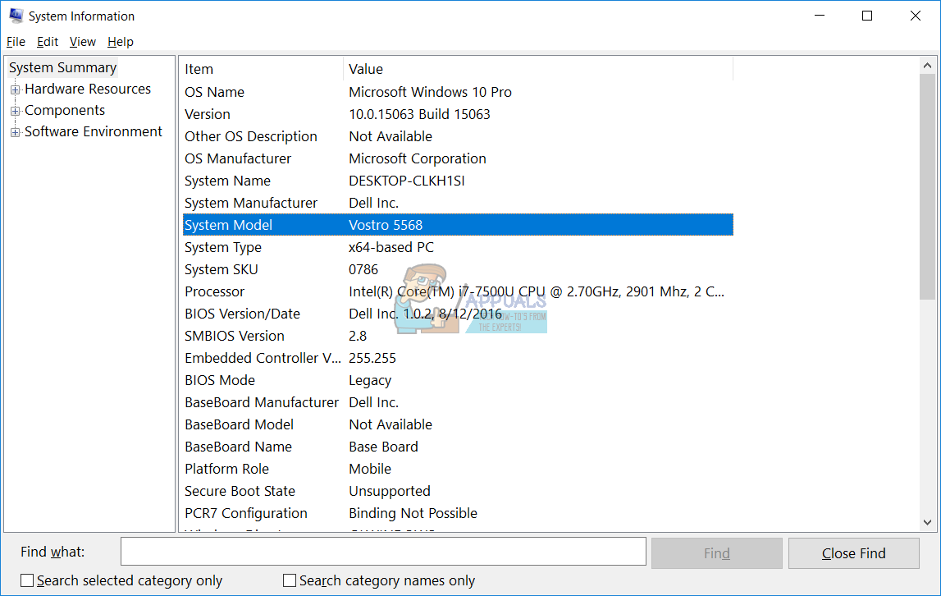Image resolution: width=941 pixels, height=596 pixels.
Task: Click the scroll down arrow
Action: click(x=927, y=523)
